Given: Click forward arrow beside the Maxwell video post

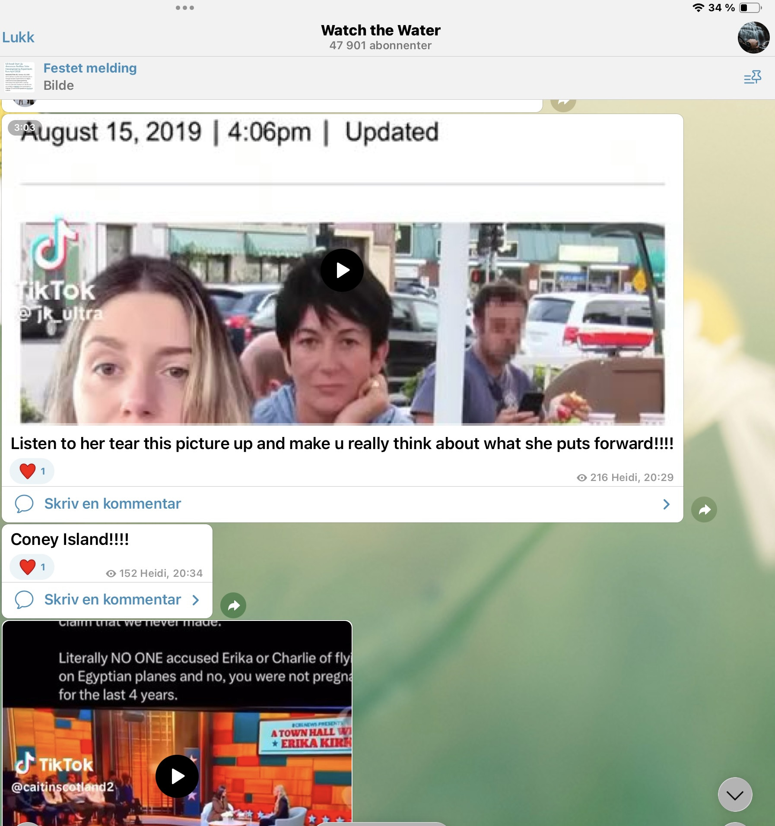Looking at the screenshot, I should 704,510.
